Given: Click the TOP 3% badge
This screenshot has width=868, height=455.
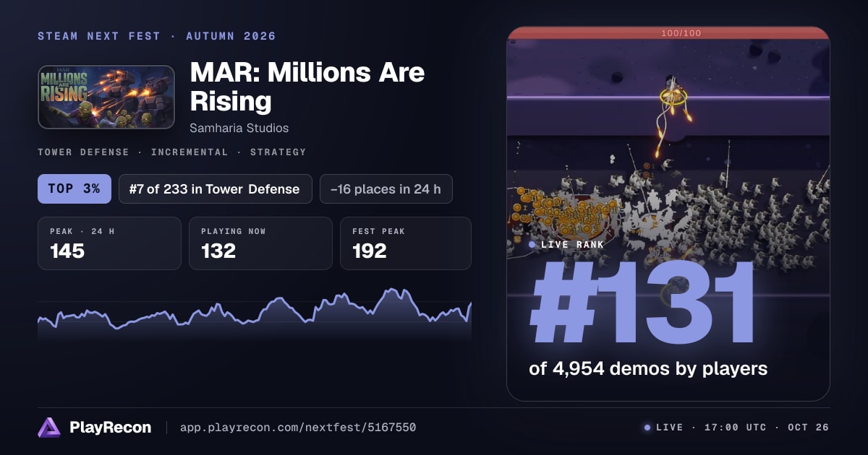Looking at the screenshot, I should tap(75, 189).
